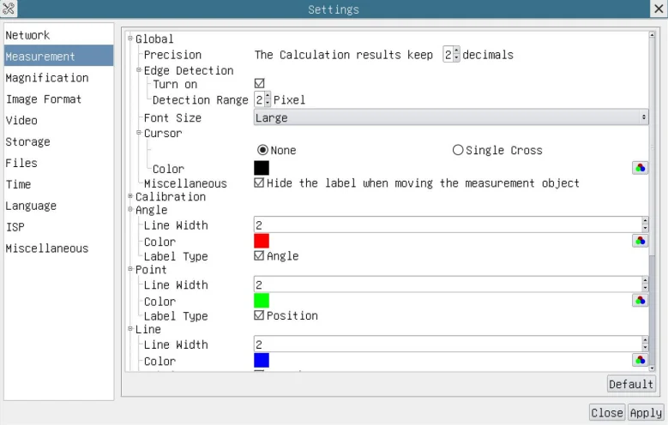Image resolution: width=668 pixels, height=425 pixels.
Task: Collapse the Global tree section
Action: pyautogui.click(x=130, y=38)
